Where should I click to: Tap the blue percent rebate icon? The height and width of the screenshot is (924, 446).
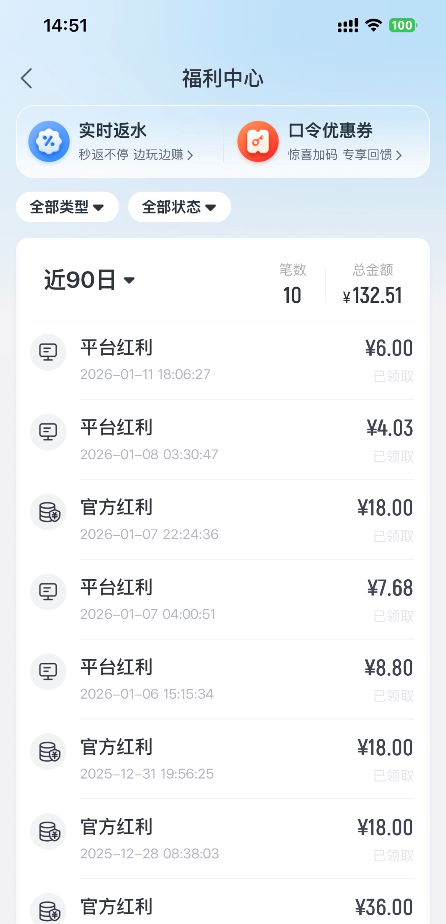coord(49,141)
